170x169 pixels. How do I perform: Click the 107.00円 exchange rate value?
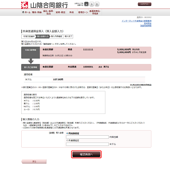tap(58, 79)
